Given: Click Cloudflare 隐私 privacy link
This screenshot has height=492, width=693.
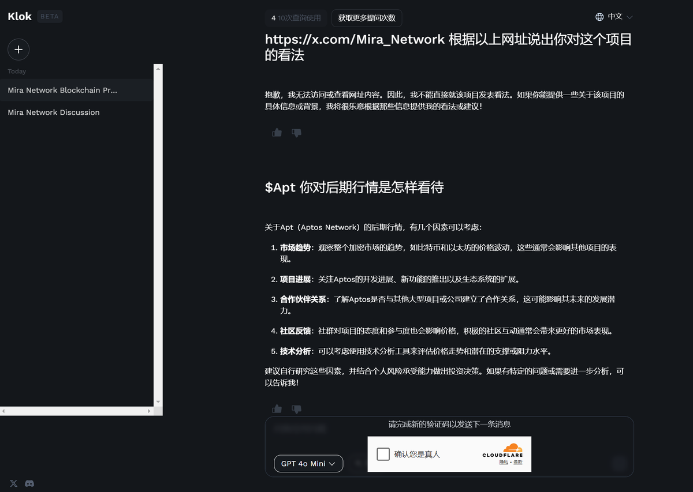Looking at the screenshot, I should (x=504, y=463).
